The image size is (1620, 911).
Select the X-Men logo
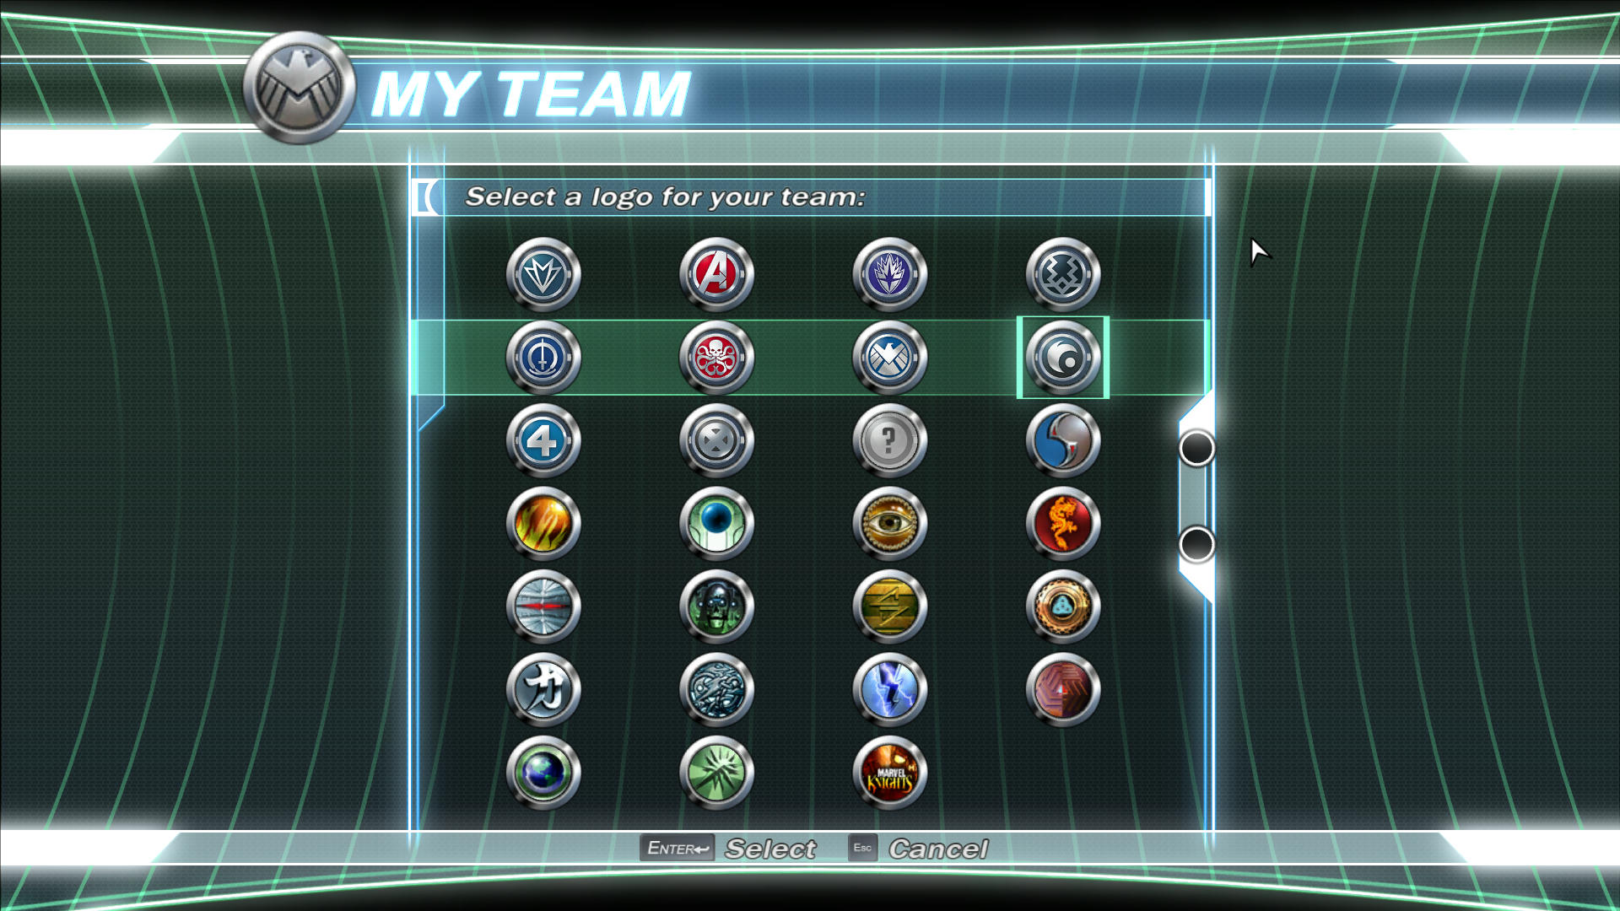(716, 440)
